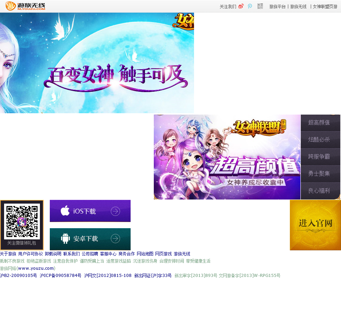Click the 百变女神 触手可及 banner
This screenshot has width=341, height=310.
(97, 63)
